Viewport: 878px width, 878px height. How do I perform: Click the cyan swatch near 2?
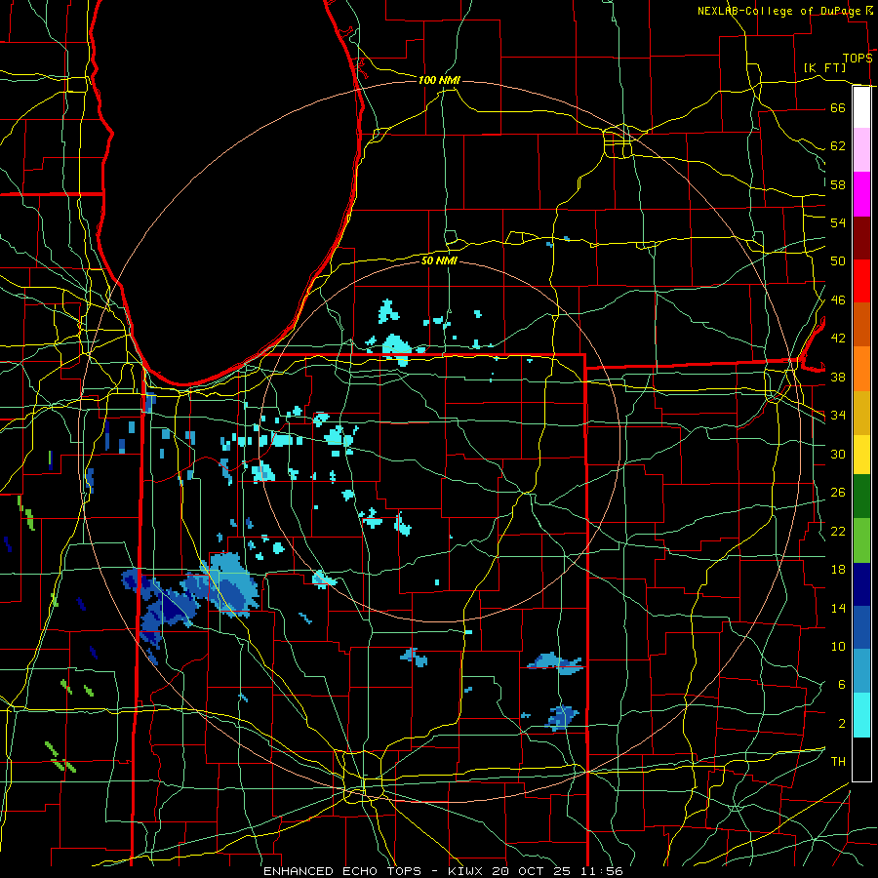click(861, 715)
